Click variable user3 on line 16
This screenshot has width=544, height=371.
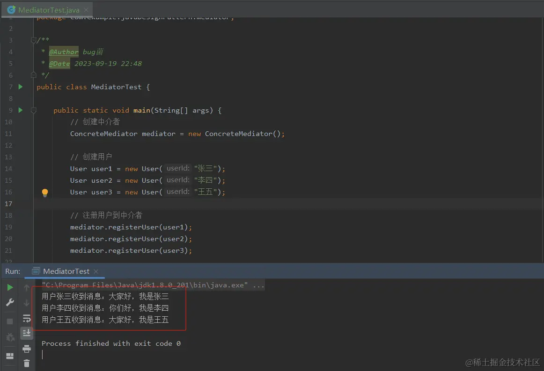pos(102,192)
